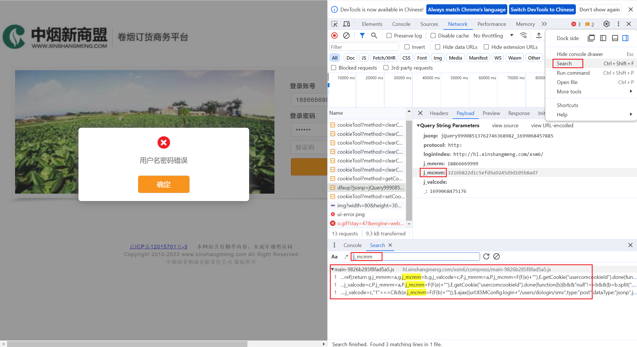Screen dimensions: 637x347
Task: Check the Disable cache checkbox
Action: 433,35
